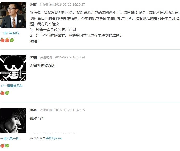Click first red apple badge under 一建机电全科

[x=2, y=40]
